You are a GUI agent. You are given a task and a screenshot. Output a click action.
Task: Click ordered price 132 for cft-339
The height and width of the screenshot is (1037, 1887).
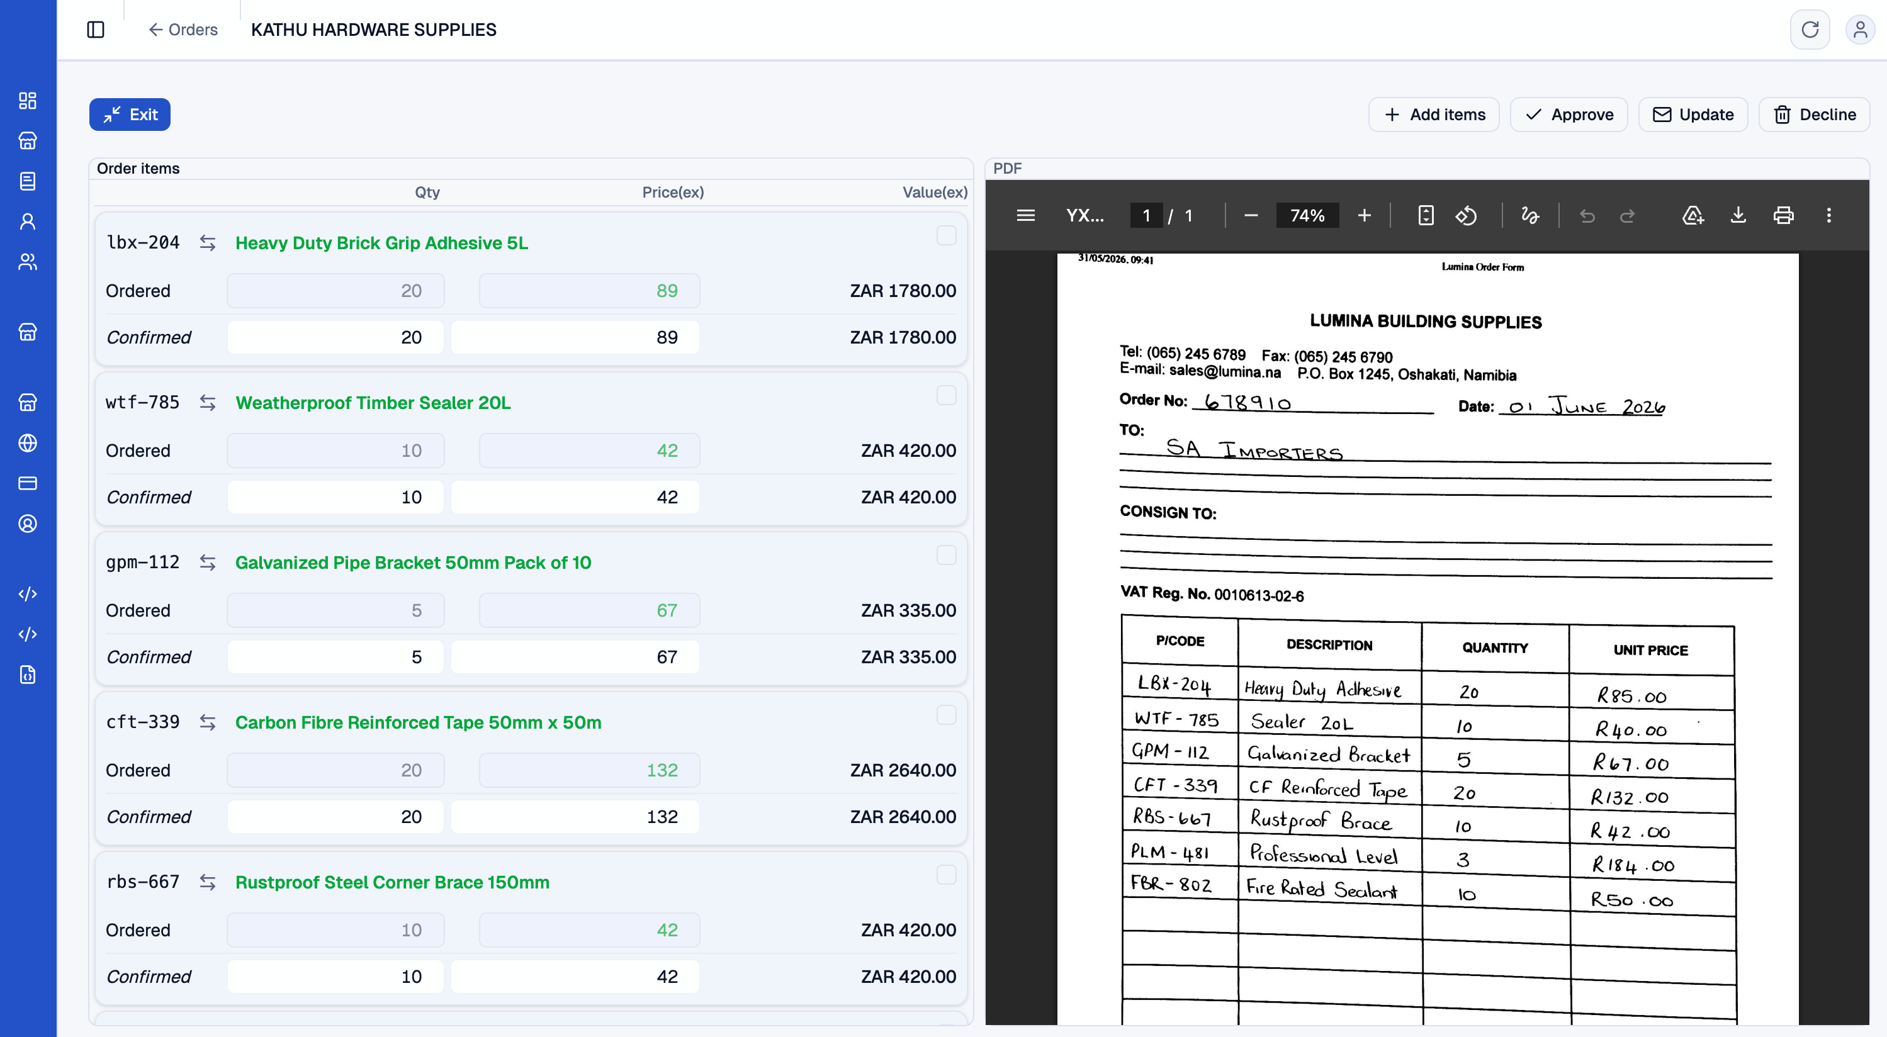coord(589,770)
